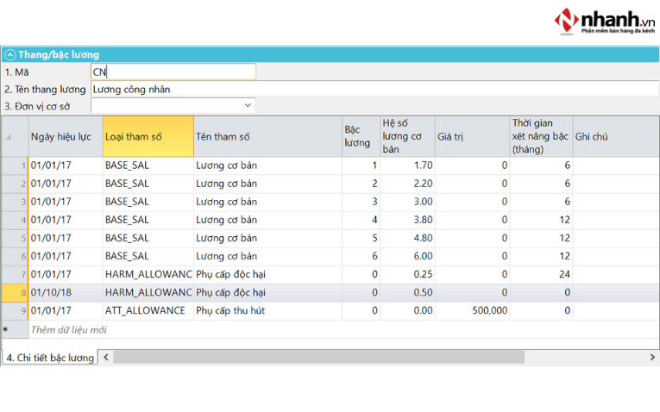Switch to Chi tiết bậc lương tab
This screenshot has height=412, width=660.
[x=49, y=357]
